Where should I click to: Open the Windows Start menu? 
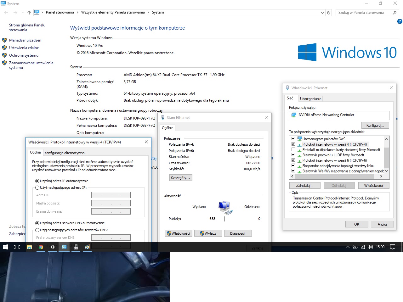[x=6, y=247]
